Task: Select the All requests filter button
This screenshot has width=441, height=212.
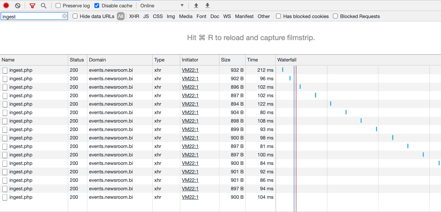Action: pyautogui.click(x=121, y=16)
